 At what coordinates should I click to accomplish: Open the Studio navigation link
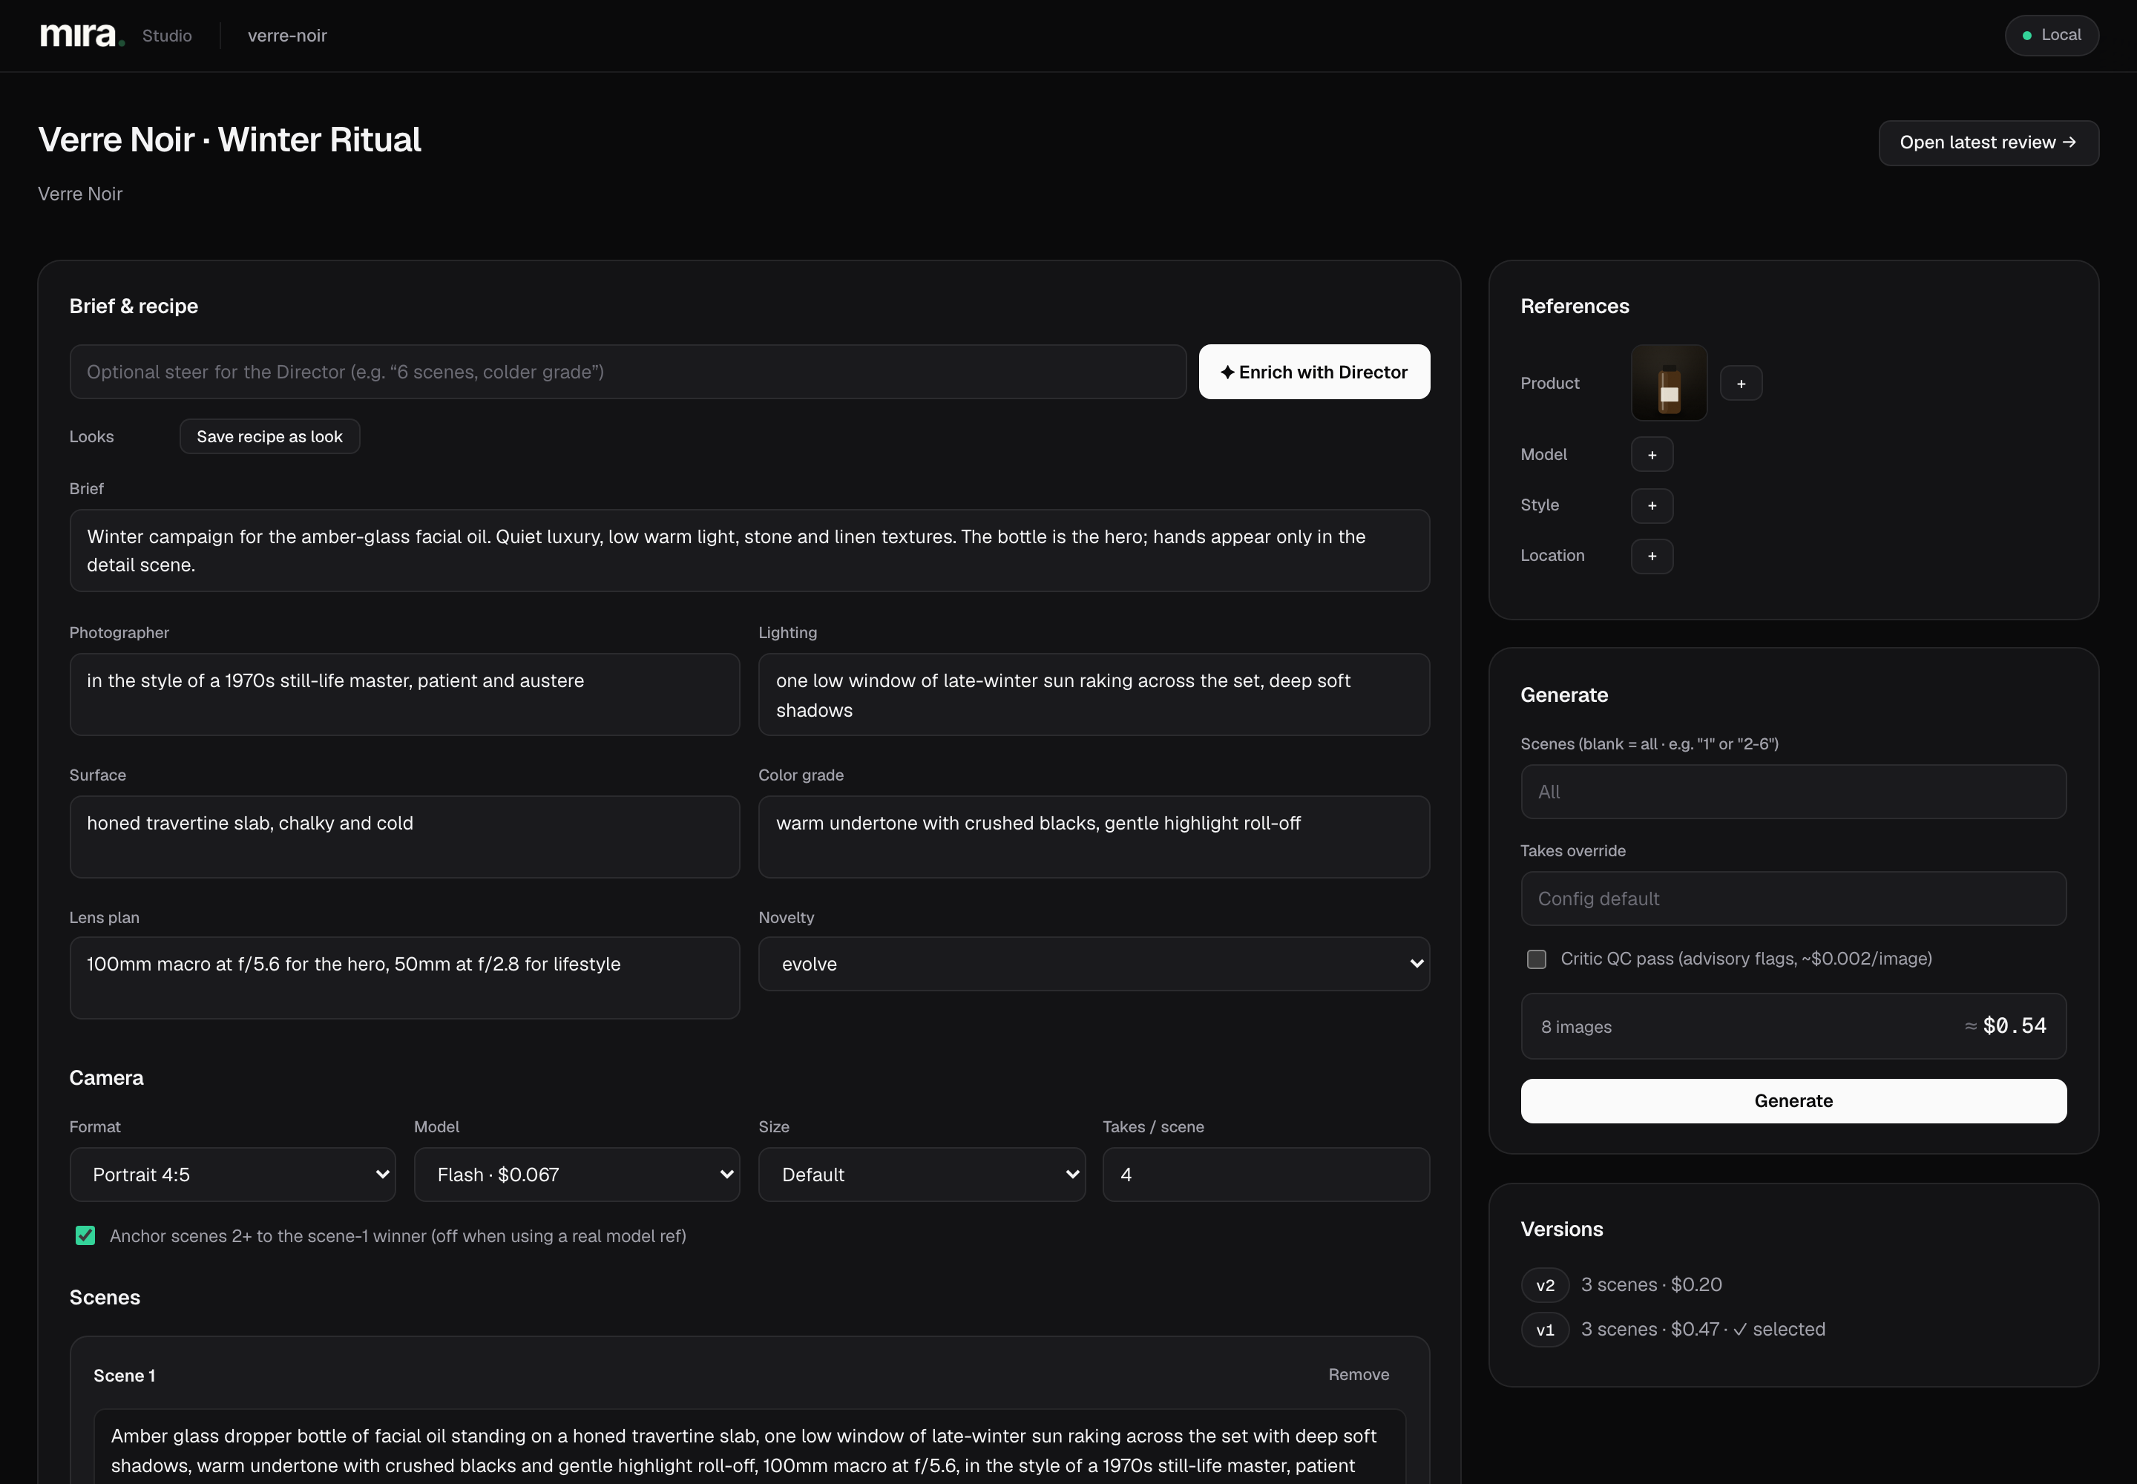pos(168,36)
